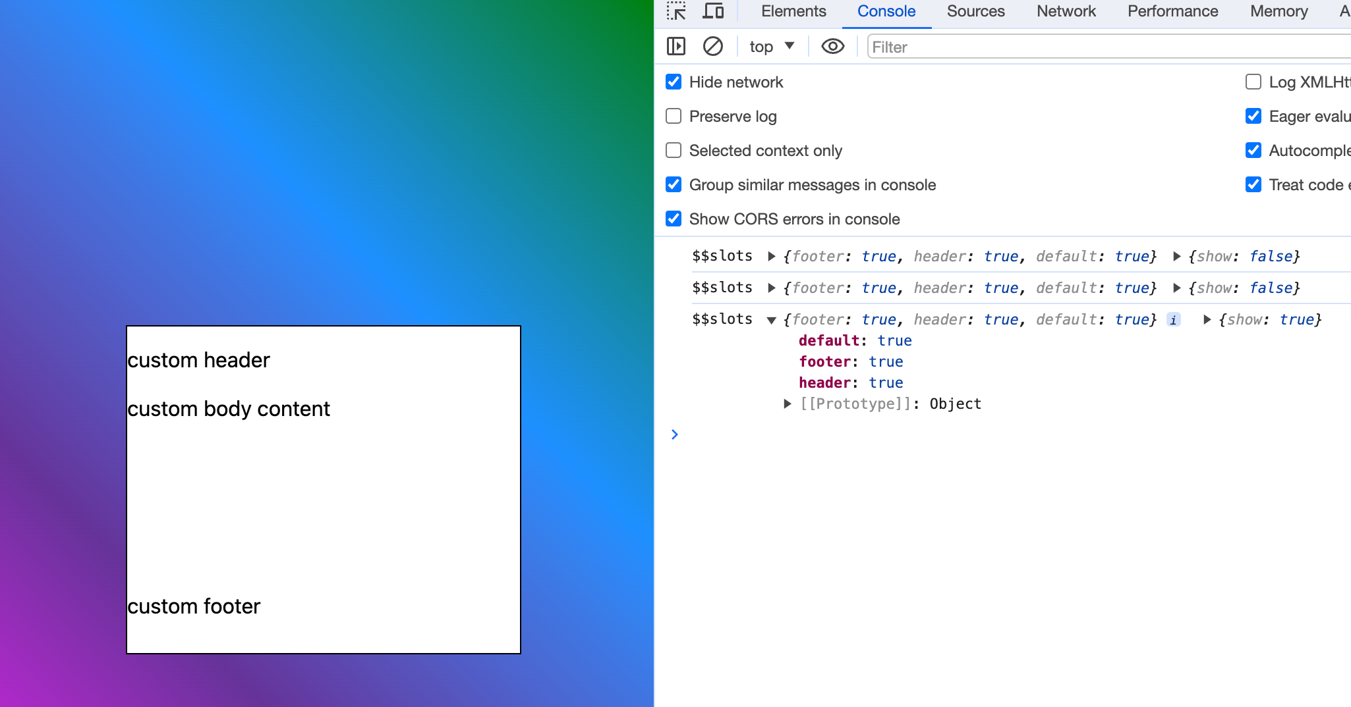Focus the console Filter input field
Screen dimensions: 1351x707
tap(1107, 47)
